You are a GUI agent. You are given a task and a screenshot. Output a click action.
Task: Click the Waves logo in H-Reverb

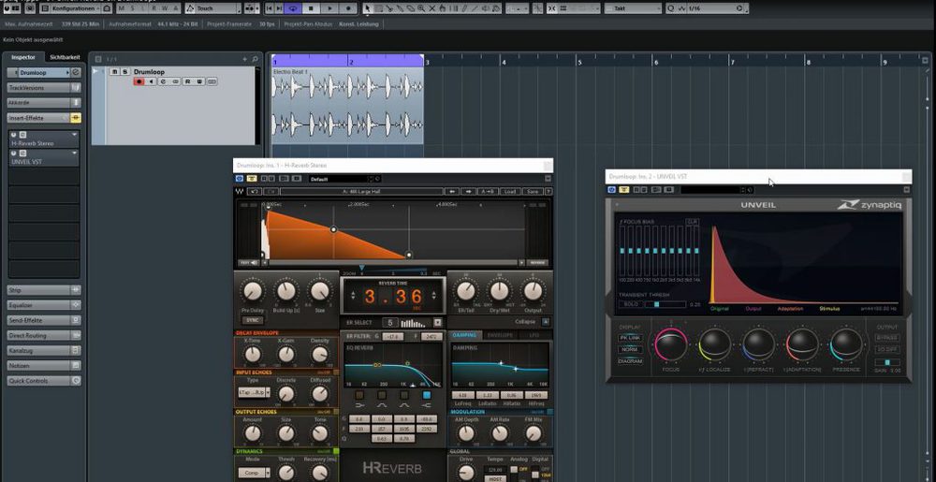[x=240, y=192]
